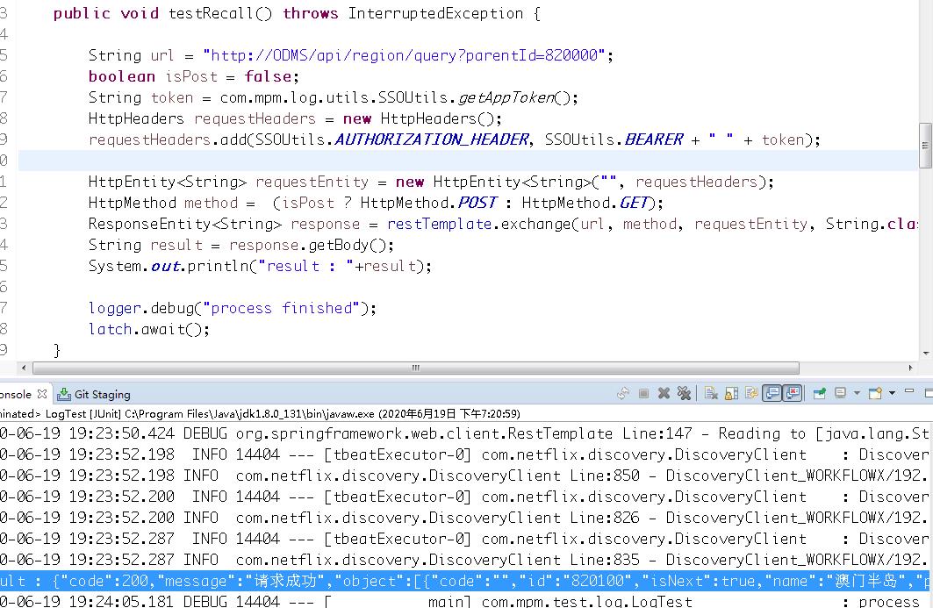Close the Console tab with its X
933x608 pixels.
pos(41,394)
